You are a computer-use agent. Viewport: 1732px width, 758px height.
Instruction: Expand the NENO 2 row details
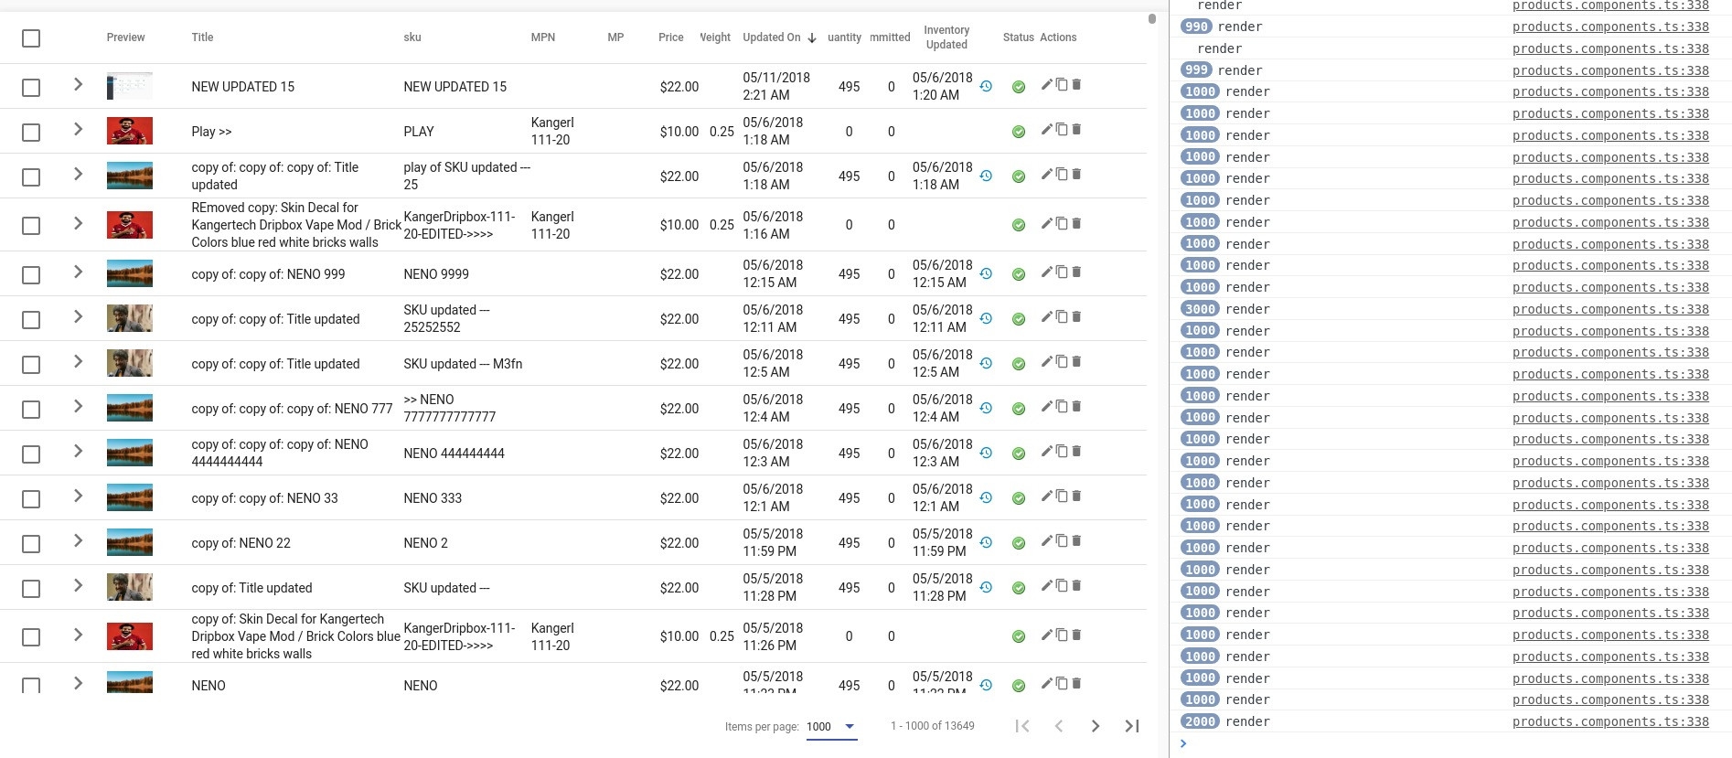[x=78, y=540]
